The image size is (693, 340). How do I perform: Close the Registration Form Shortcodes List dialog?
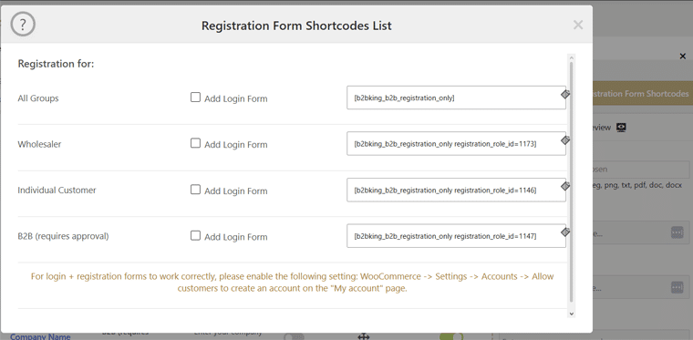click(x=578, y=26)
